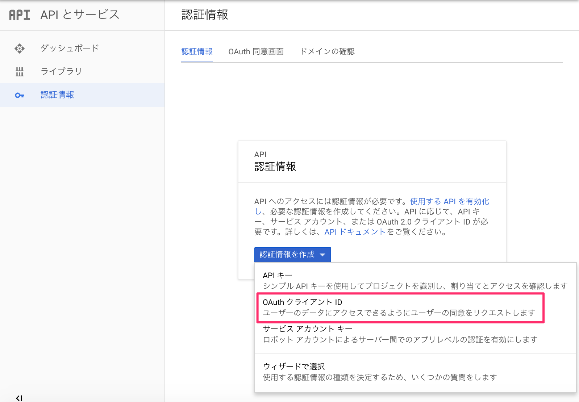Screen dimensions: 579x402
Task: Choose OAuth クライアント ID from the menu
Action: pos(302,302)
